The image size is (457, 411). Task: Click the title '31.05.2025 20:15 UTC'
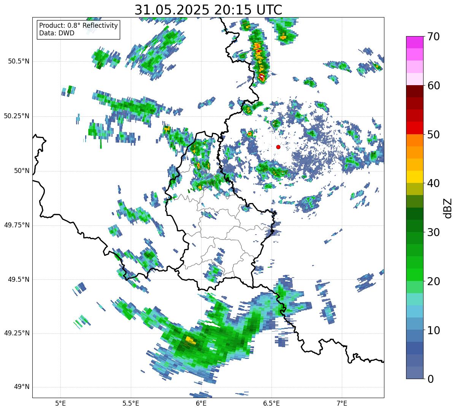208,10
